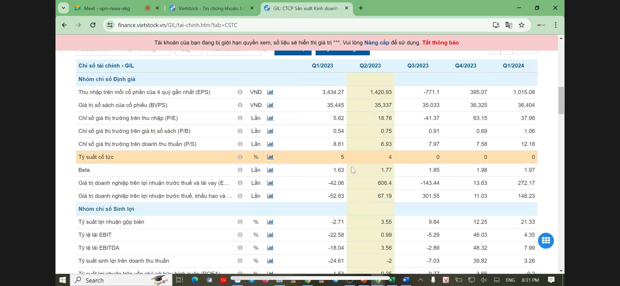This screenshot has height=286, width=620.
Task: Click the Windows taskbar Search box
Action: [x=121, y=280]
